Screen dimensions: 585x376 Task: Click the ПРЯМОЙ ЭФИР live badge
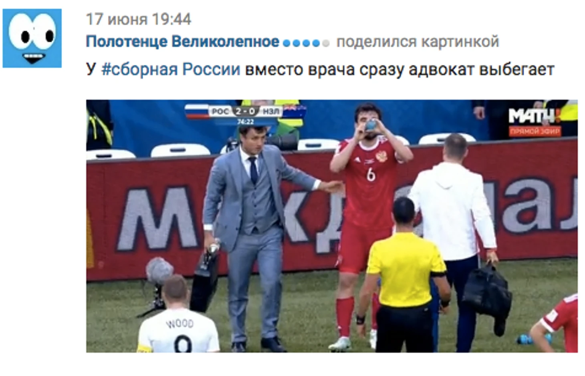[535, 131]
